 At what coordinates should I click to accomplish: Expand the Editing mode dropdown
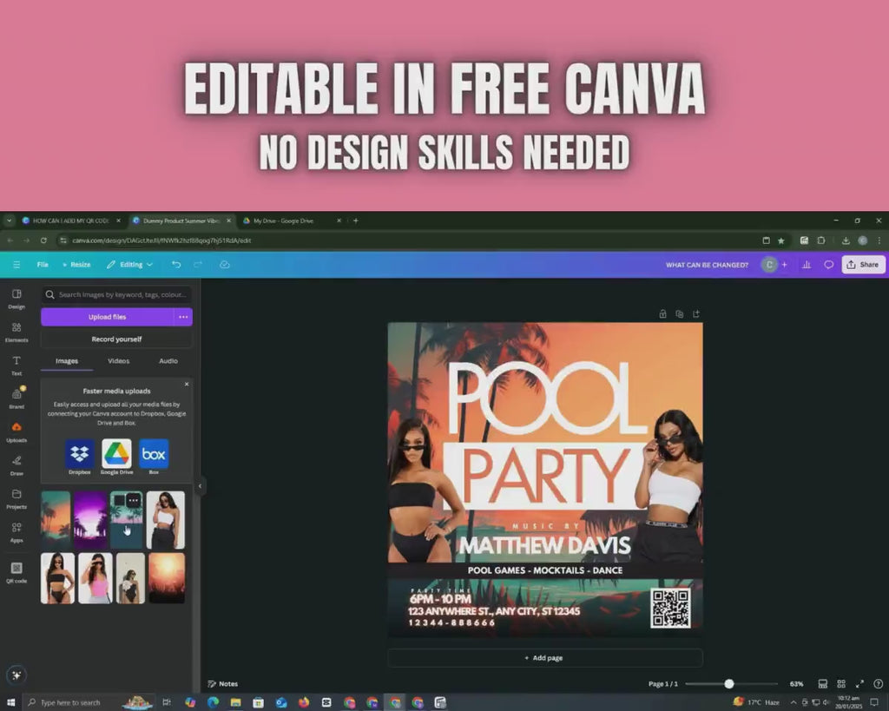(x=130, y=265)
